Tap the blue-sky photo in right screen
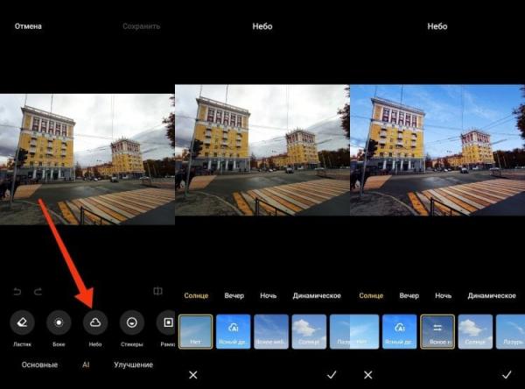The height and width of the screenshot is (389, 525). (437, 150)
